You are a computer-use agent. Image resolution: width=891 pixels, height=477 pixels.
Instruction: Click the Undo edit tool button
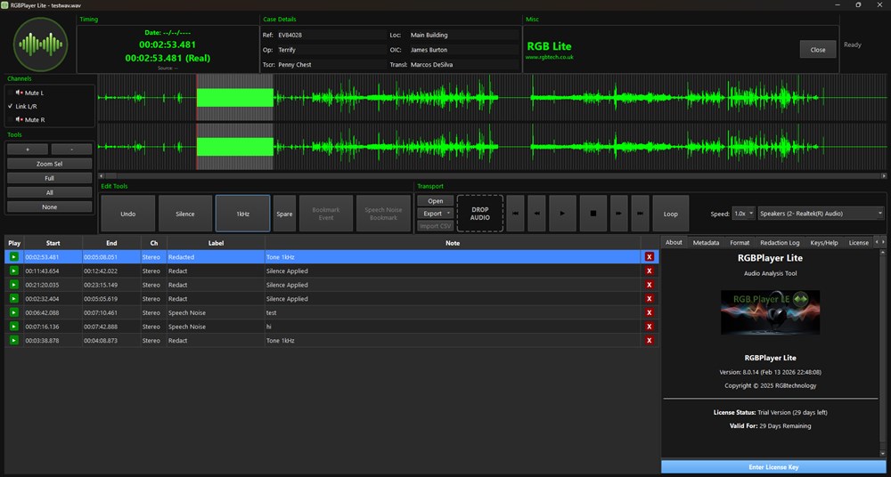[x=127, y=214]
